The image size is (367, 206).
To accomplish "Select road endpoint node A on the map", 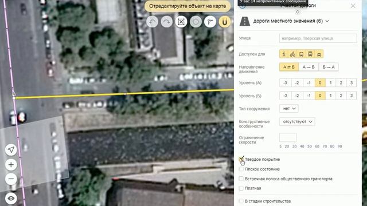I will pyautogui.click(x=14, y=98).
